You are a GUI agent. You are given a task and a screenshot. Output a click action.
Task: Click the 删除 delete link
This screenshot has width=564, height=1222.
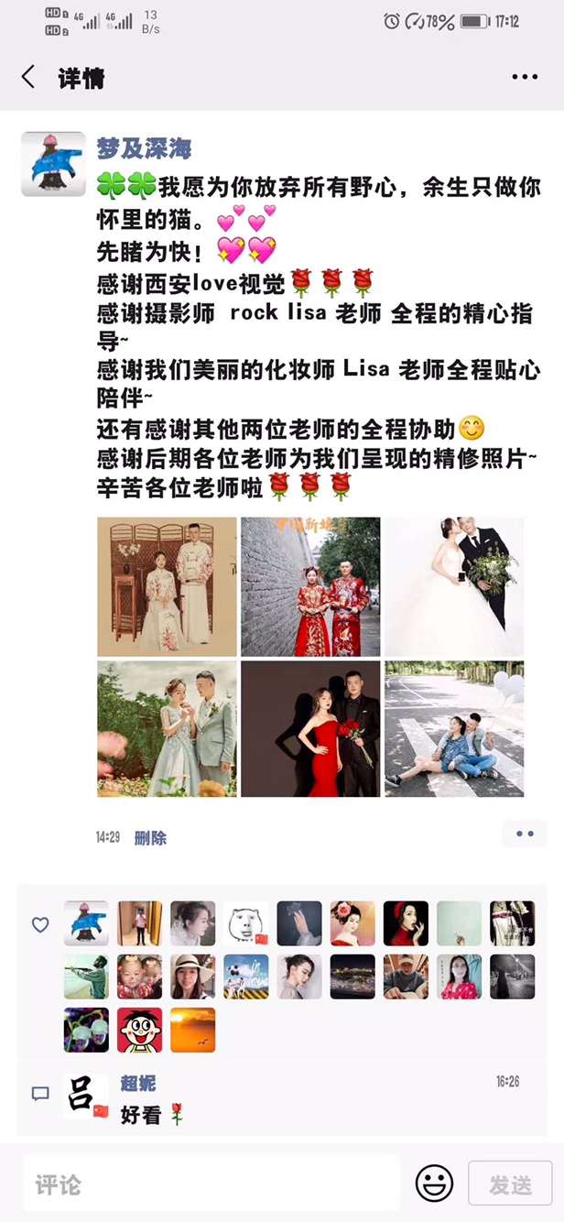click(150, 837)
